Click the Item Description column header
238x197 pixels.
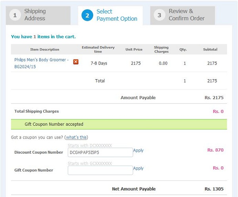coord(44,49)
